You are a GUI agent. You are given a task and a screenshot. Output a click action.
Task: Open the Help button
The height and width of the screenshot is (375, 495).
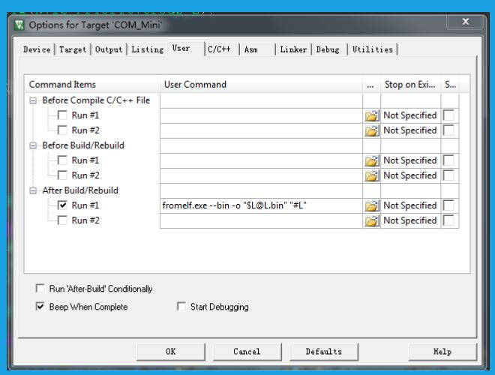click(442, 351)
